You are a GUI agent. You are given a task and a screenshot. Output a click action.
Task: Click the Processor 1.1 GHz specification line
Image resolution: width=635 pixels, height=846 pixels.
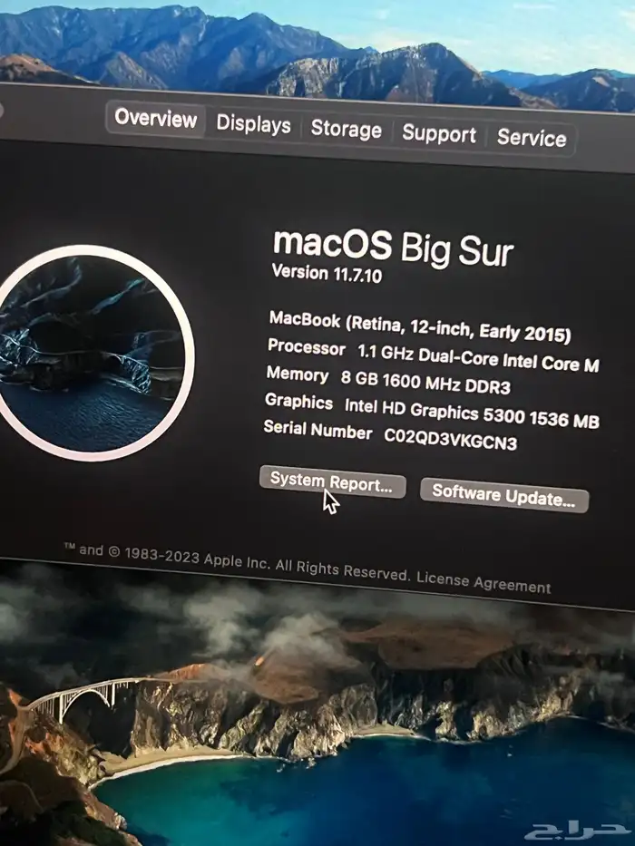pos(433,356)
